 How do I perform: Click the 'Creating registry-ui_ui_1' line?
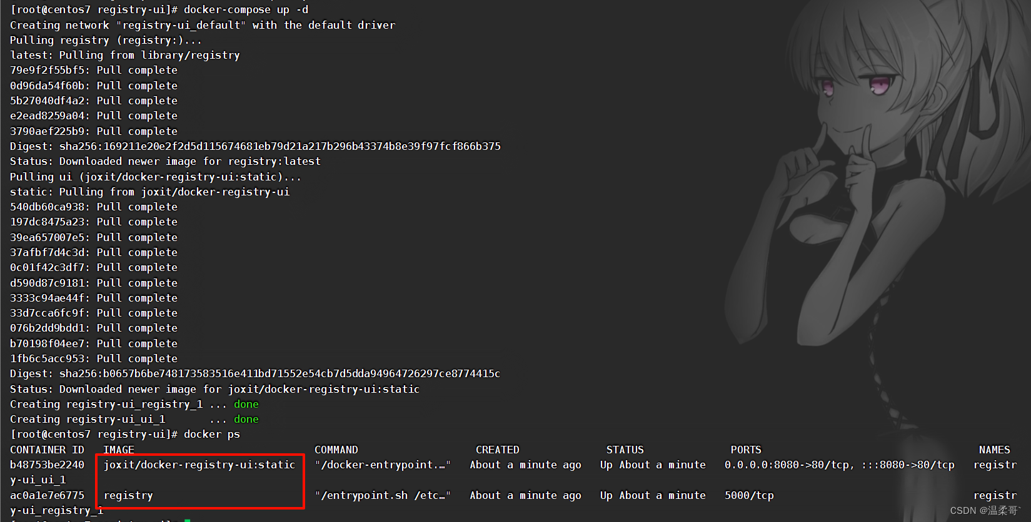click(x=134, y=419)
